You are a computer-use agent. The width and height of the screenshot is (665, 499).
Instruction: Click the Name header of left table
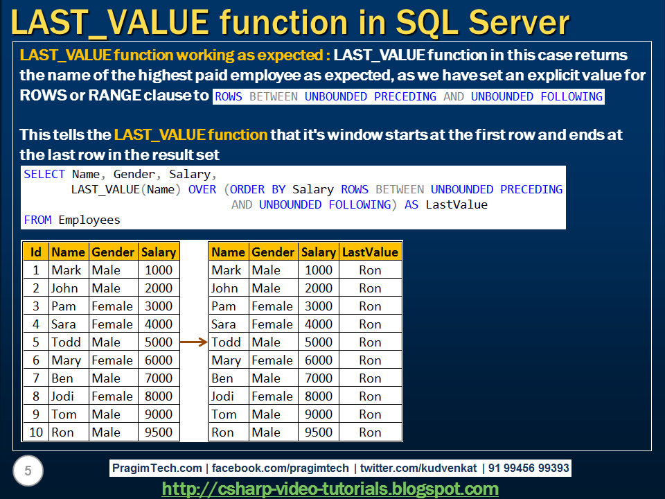click(68, 252)
